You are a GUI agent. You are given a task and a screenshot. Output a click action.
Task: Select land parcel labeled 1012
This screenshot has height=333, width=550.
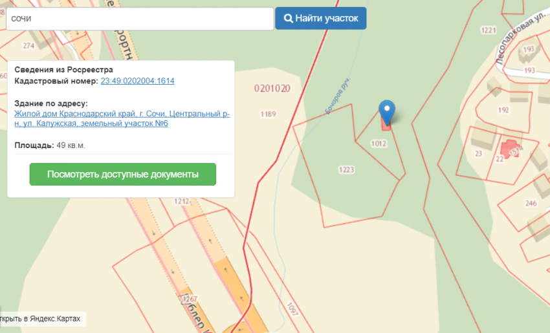tap(379, 144)
